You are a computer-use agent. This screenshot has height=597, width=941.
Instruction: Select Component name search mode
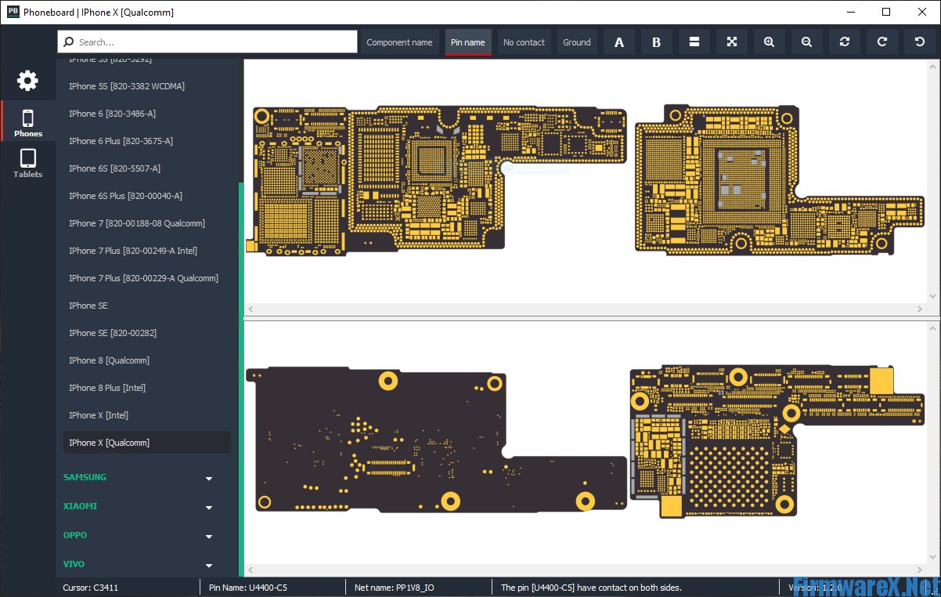pos(400,42)
